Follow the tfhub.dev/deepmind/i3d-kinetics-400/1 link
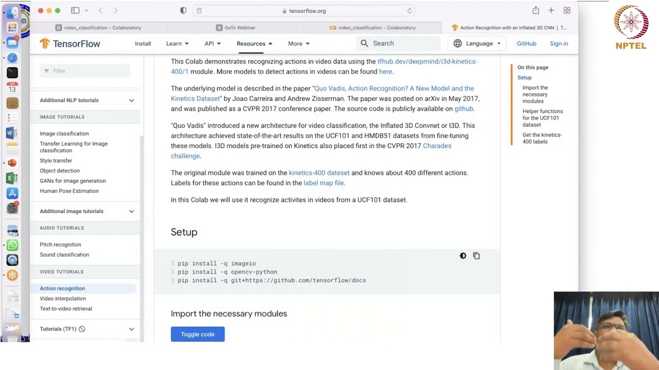 [x=427, y=61]
